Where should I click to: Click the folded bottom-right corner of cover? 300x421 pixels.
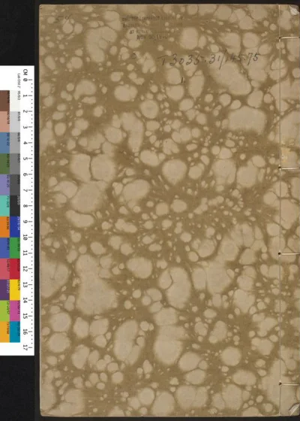click(x=294, y=410)
